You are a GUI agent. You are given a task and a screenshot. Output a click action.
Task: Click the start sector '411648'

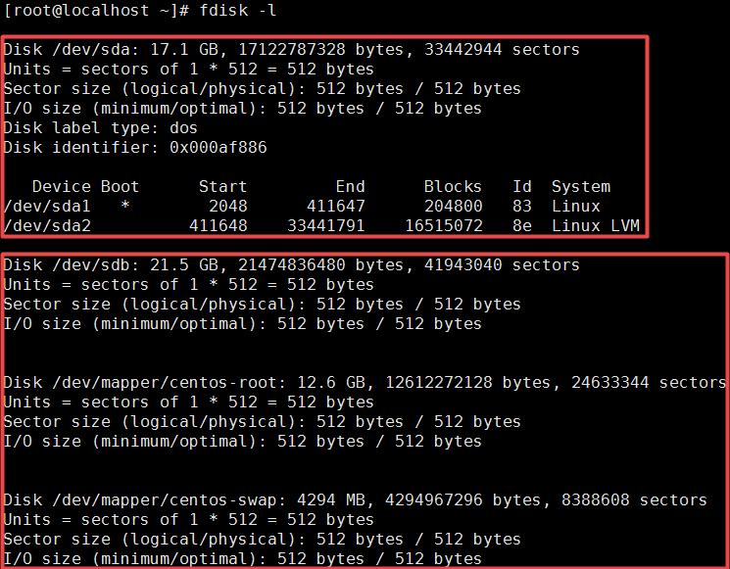pyautogui.click(x=219, y=225)
